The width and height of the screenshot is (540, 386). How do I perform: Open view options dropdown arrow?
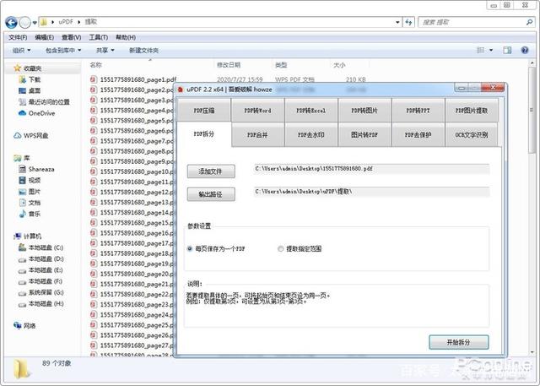point(491,51)
